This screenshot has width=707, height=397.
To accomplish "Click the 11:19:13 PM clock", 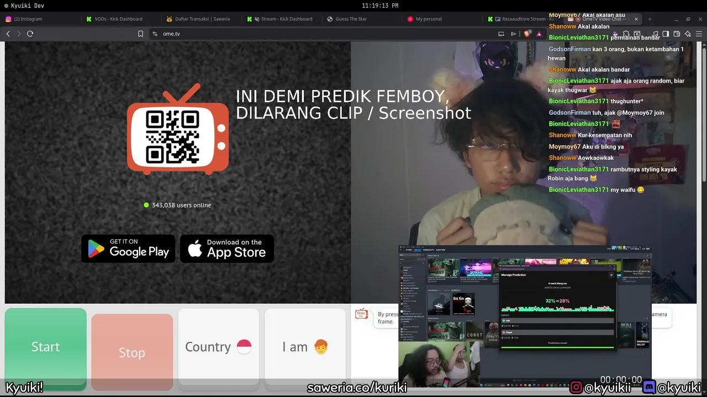I will click(x=380, y=6).
